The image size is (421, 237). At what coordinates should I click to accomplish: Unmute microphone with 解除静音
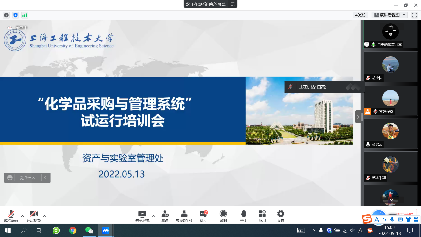[11, 216]
